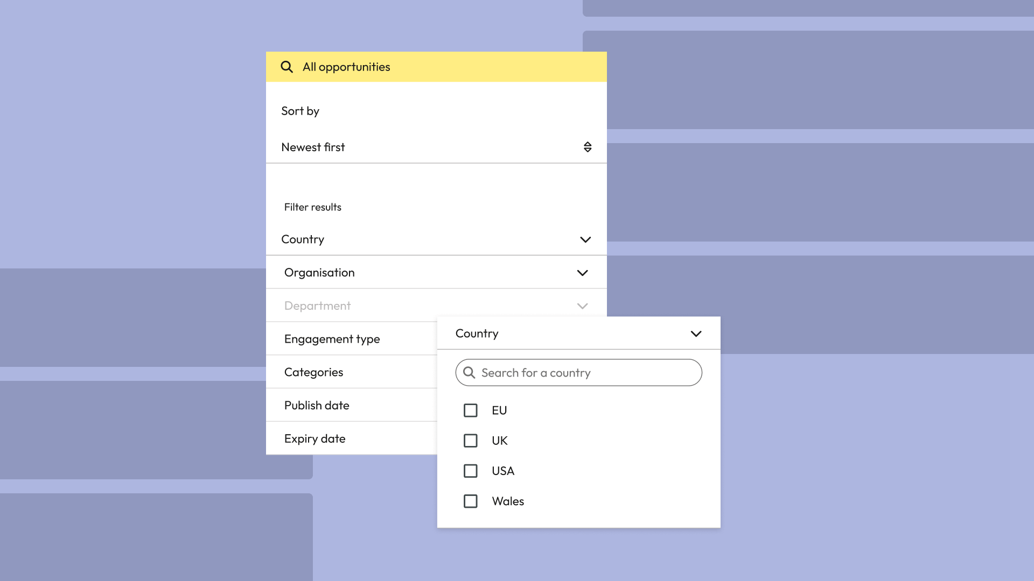Tick the EU checkbox
Viewport: 1034px width, 581px height.
pos(470,410)
